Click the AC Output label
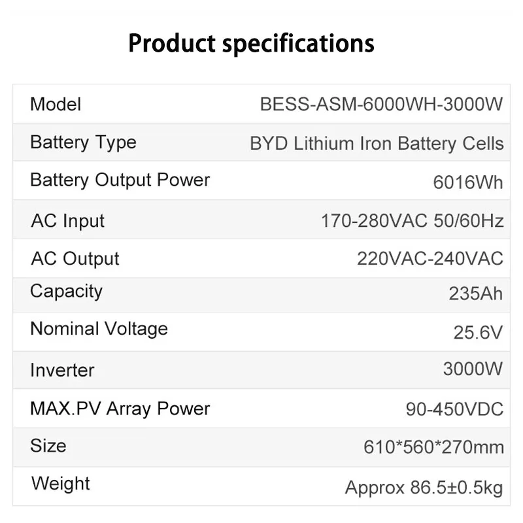 tap(75, 259)
